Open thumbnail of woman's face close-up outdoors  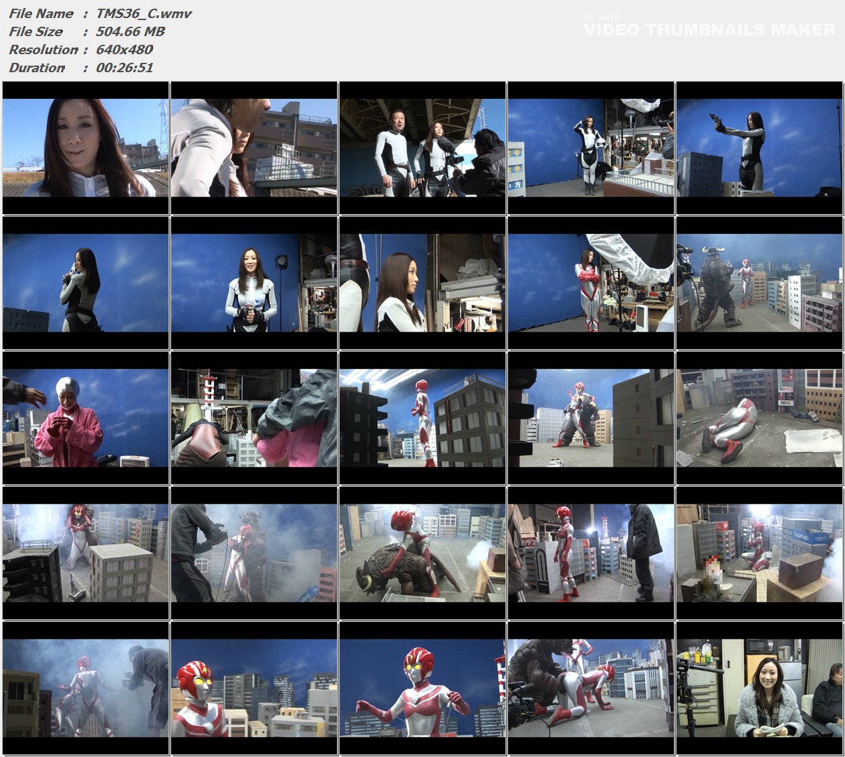pyautogui.click(x=86, y=148)
